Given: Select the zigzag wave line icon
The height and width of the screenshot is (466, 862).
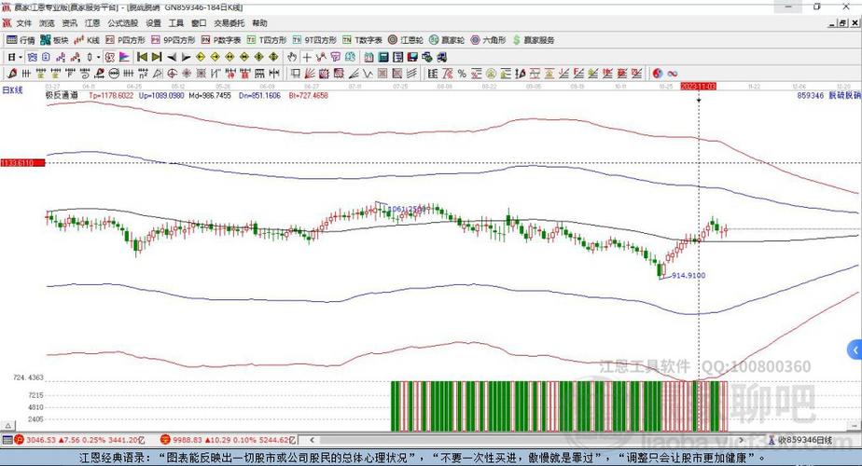Looking at the screenshot, I should point(368,73).
